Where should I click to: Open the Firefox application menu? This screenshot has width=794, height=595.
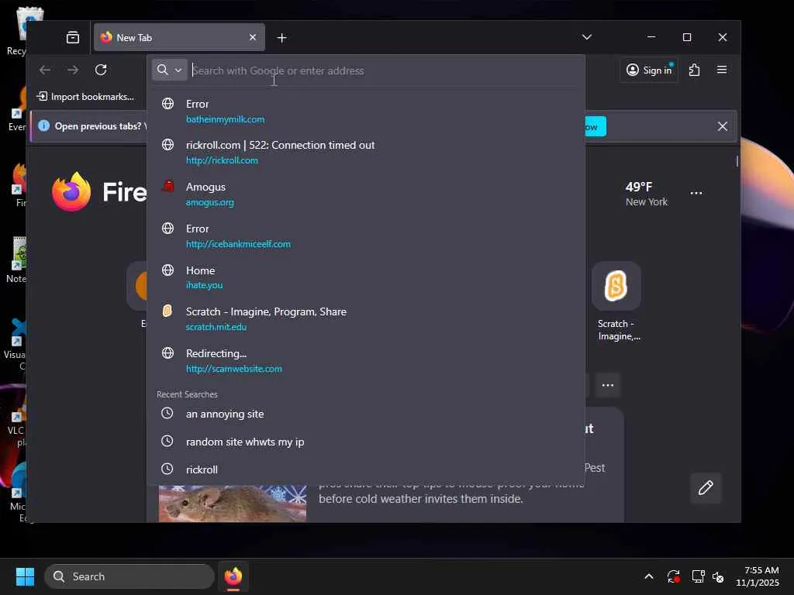pos(722,70)
